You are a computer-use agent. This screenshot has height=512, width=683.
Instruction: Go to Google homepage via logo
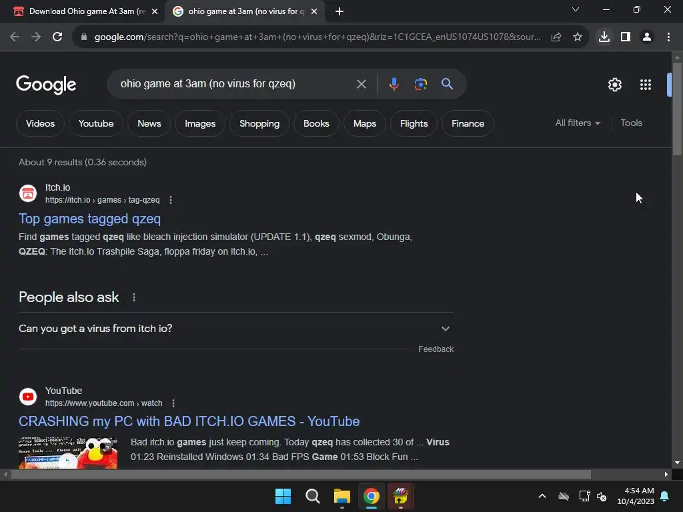tap(46, 85)
